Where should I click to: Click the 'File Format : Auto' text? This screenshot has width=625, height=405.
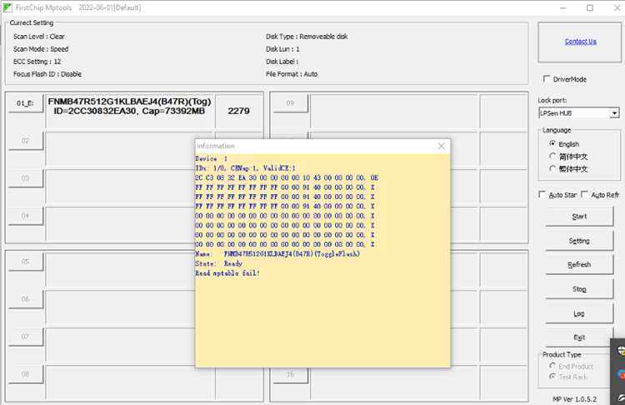click(x=292, y=74)
